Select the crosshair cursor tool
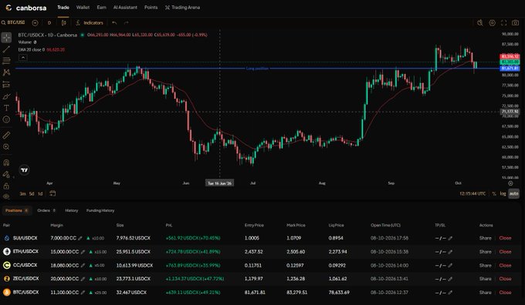 6,38
